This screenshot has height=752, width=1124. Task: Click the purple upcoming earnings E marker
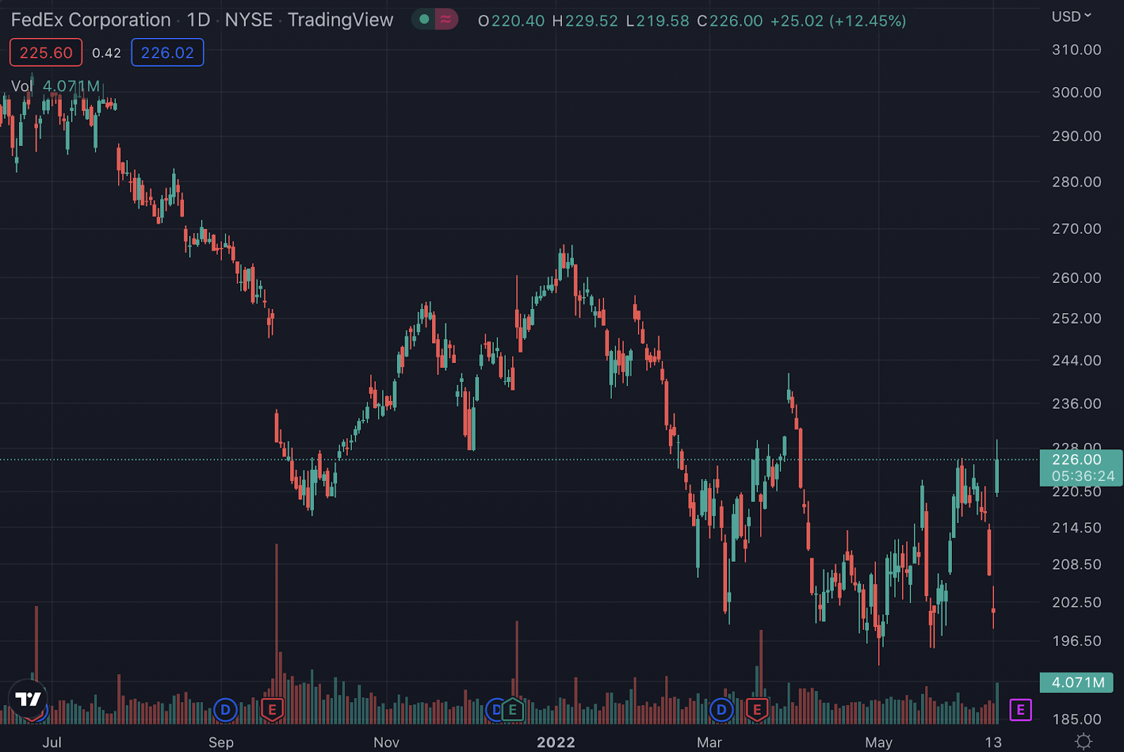click(x=1020, y=710)
